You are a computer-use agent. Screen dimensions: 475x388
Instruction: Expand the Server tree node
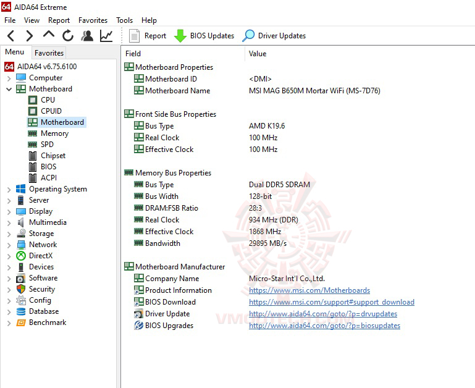point(9,200)
